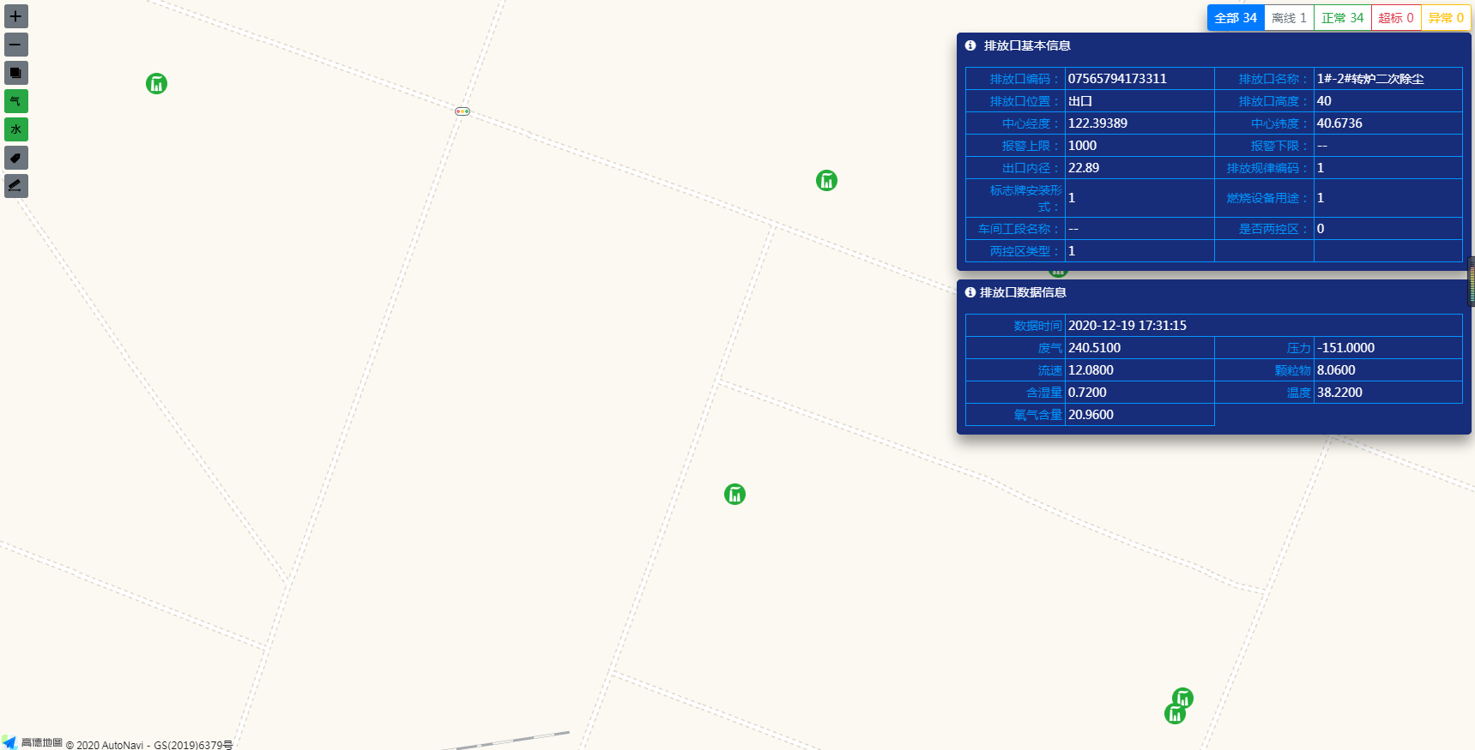Toggle the 气 (gas) outlet layer
The height and width of the screenshot is (750, 1475).
[16, 101]
